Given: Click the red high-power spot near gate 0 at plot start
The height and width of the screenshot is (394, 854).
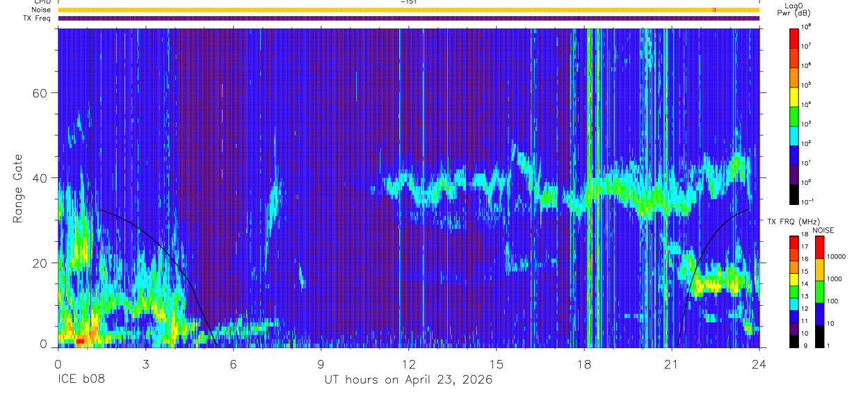Looking at the screenshot, I should [x=80, y=341].
